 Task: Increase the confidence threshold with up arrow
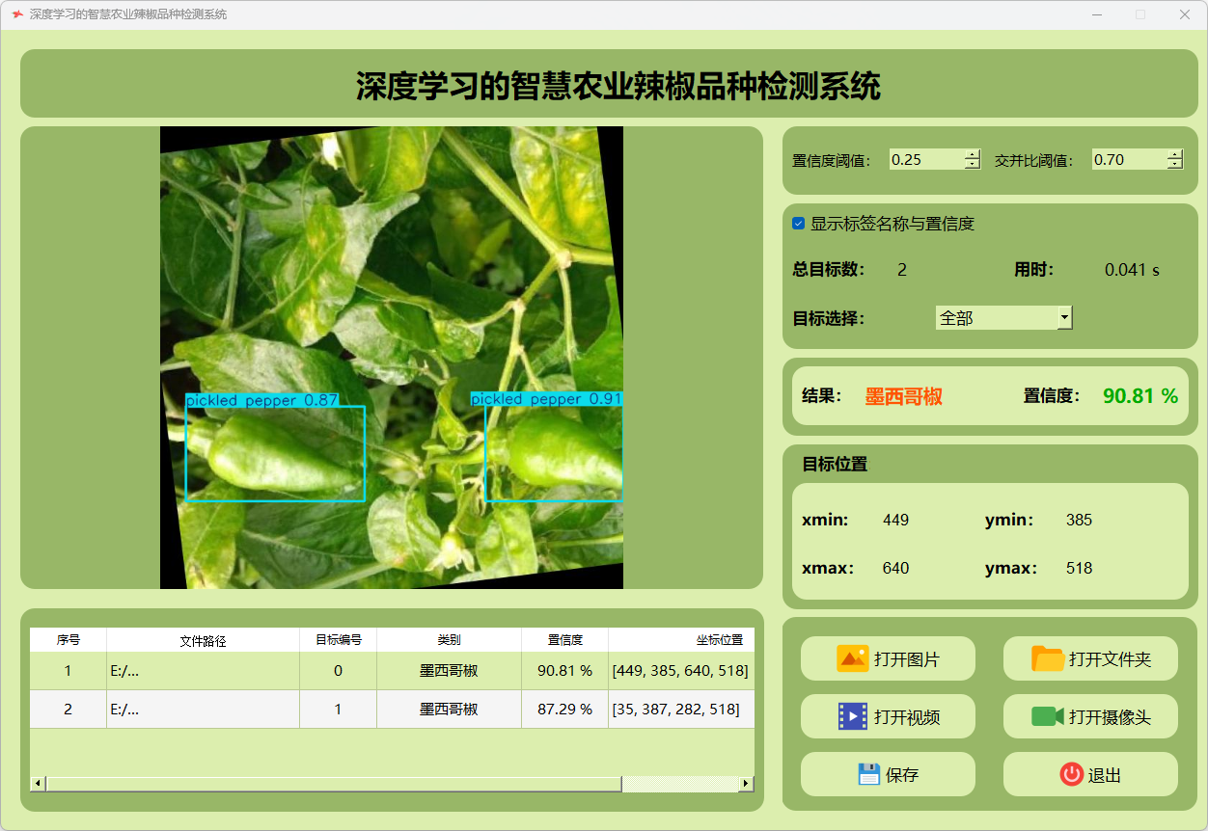(x=972, y=155)
